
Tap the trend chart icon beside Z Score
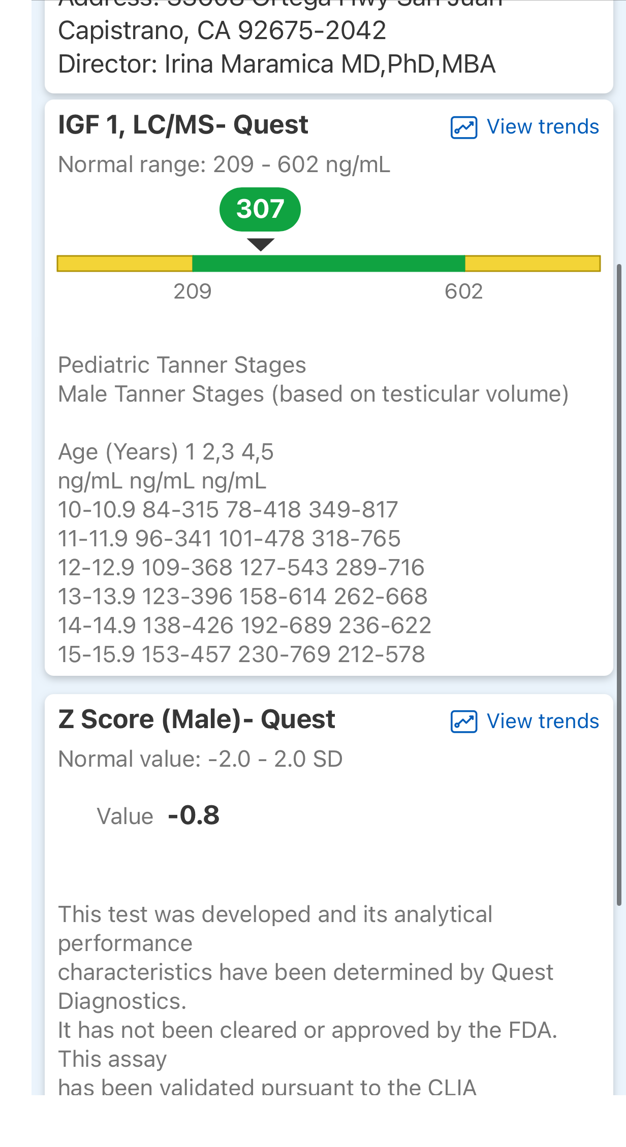click(463, 722)
